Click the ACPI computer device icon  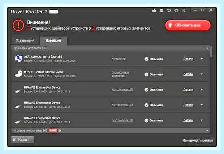click(18, 59)
